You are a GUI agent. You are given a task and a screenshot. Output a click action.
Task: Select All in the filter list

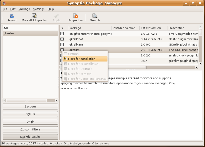(x=30, y=28)
